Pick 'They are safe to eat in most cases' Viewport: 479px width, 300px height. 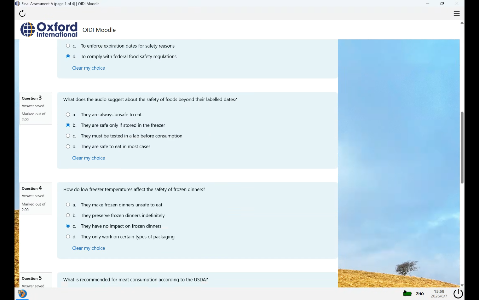click(x=68, y=147)
